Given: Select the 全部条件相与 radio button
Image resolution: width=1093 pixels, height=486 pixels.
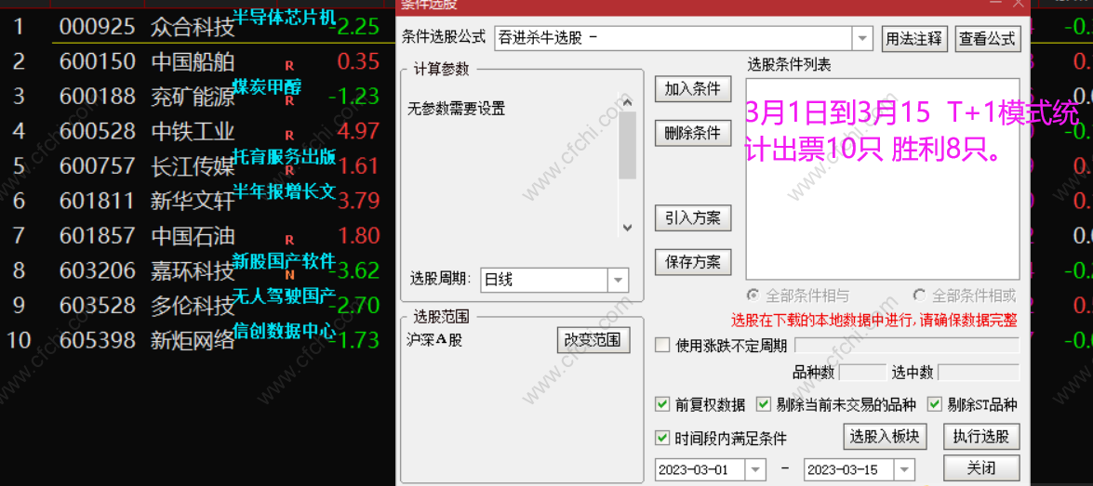Looking at the screenshot, I should pyautogui.click(x=753, y=296).
